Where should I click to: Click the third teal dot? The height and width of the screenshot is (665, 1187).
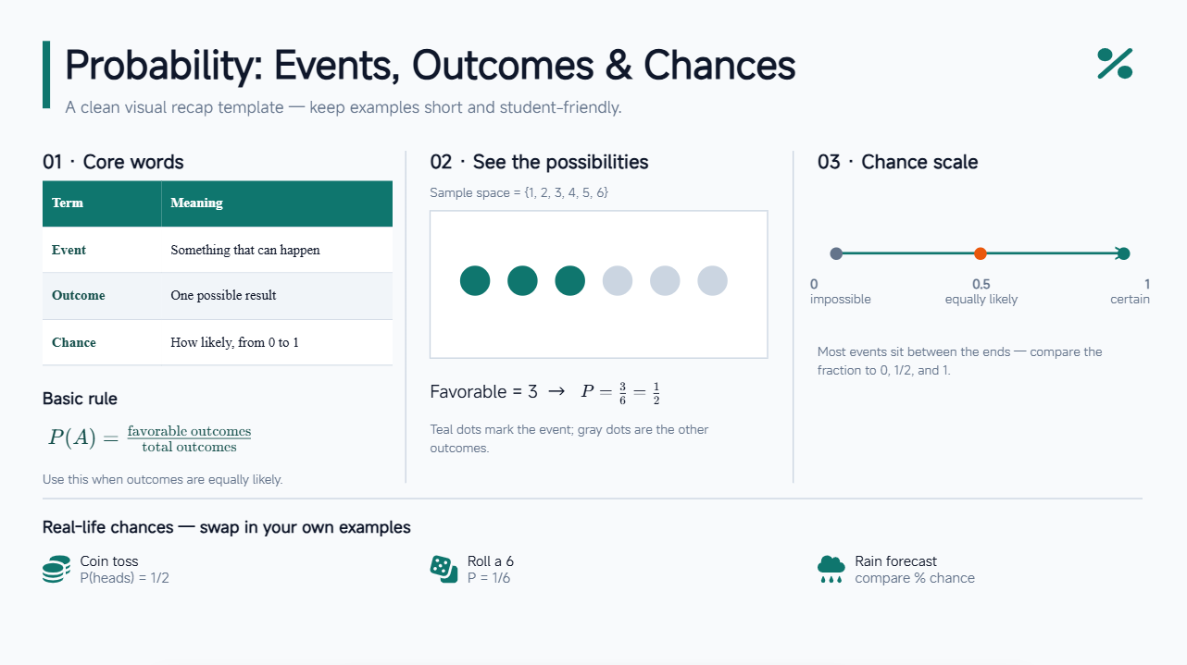pos(569,280)
